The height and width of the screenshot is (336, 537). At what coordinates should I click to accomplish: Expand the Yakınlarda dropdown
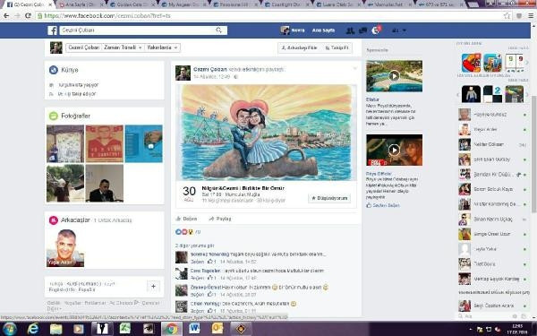(x=162, y=47)
